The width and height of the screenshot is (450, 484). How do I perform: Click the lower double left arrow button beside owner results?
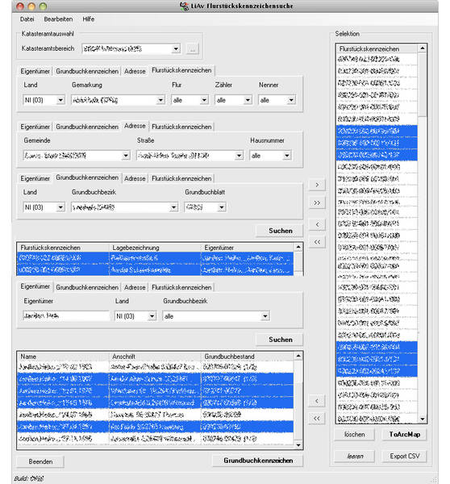pos(317,419)
